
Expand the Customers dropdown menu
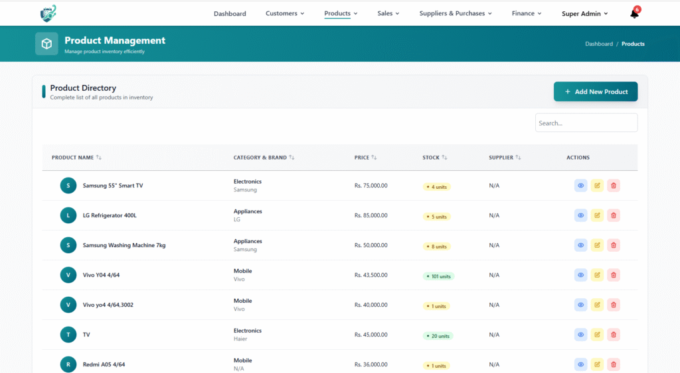click(284, 13)
